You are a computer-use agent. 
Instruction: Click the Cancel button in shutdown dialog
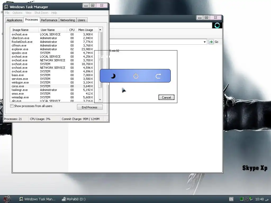[166, 97]
